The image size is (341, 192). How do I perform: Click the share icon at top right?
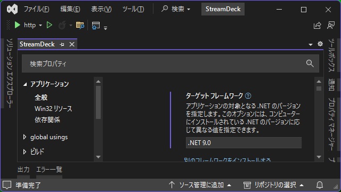click(318, 25)
